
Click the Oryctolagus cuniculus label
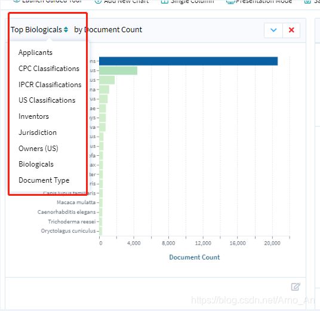pyautogui.click(x=69, y=231)
